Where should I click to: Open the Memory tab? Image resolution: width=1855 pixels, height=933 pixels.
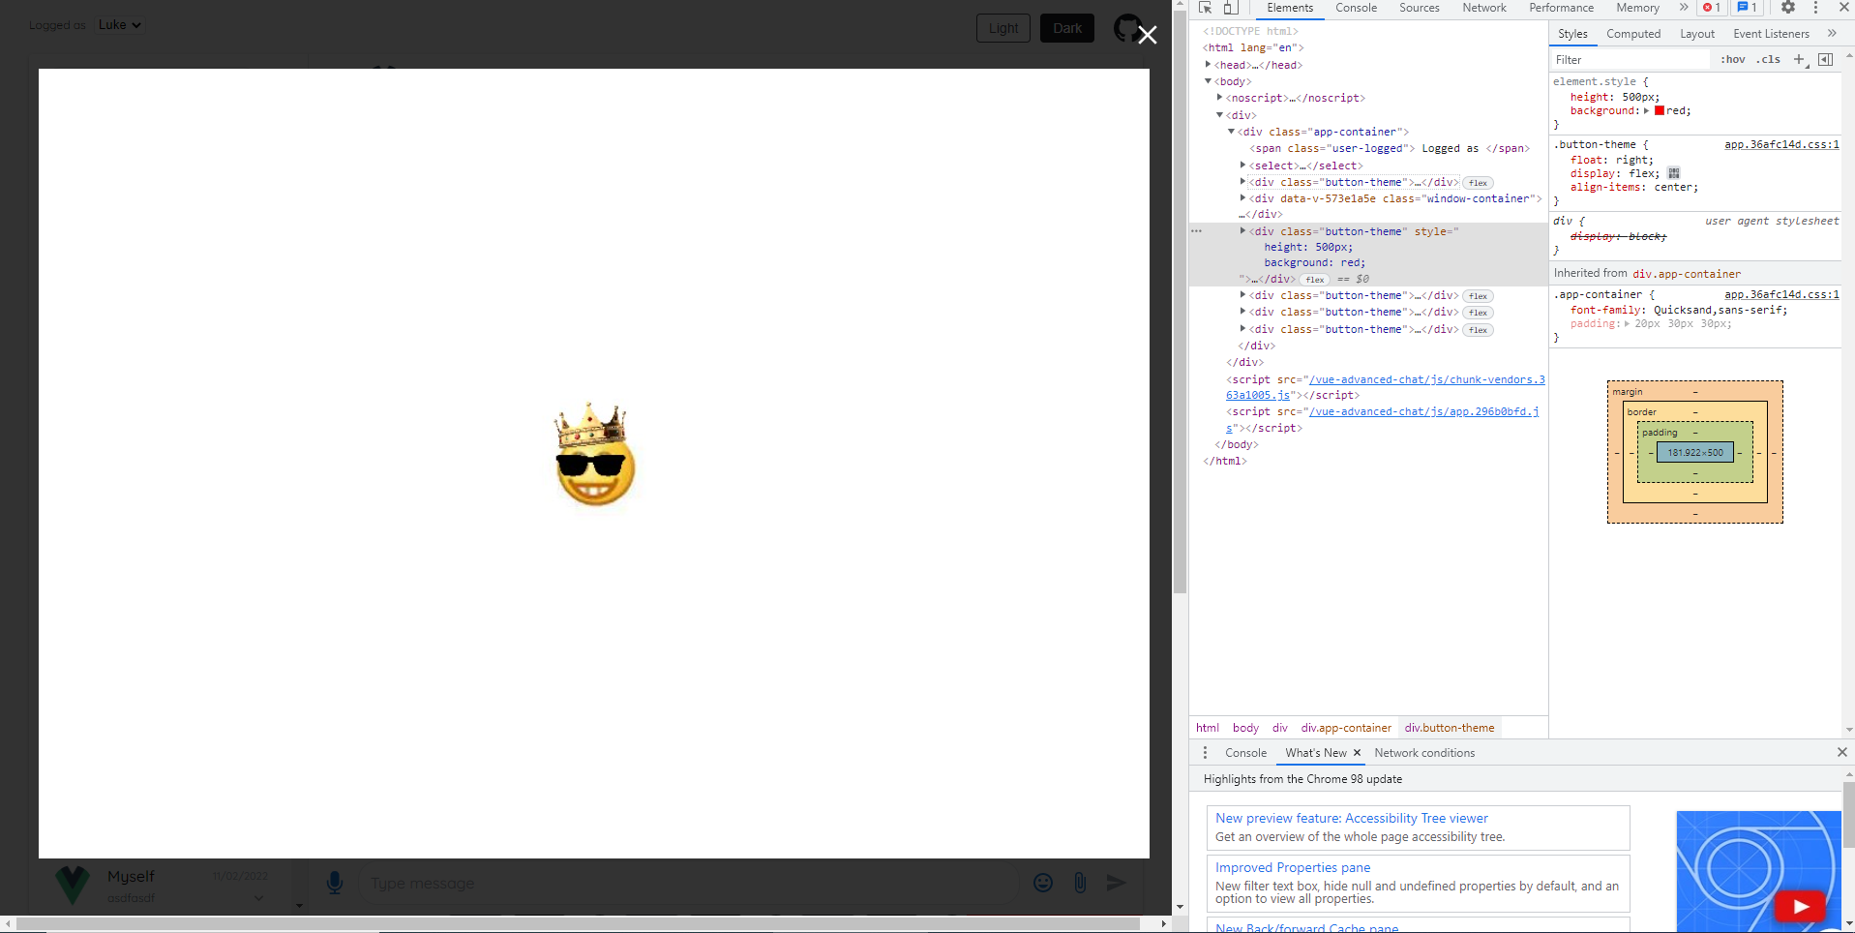pyautogui.click(x=1637, y=8)
